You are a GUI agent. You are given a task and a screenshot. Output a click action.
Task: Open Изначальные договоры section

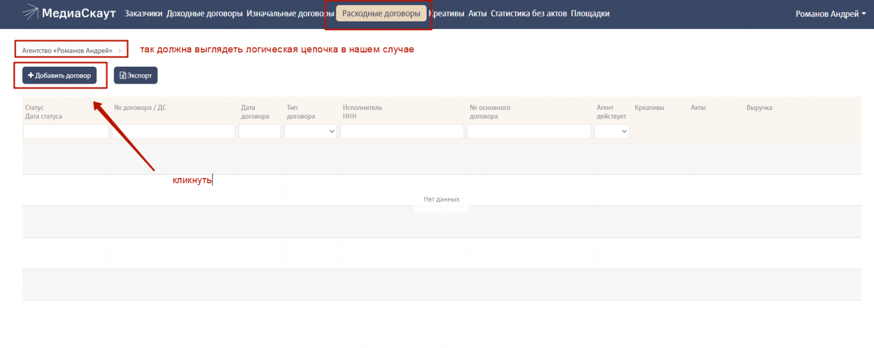point(290,14)
